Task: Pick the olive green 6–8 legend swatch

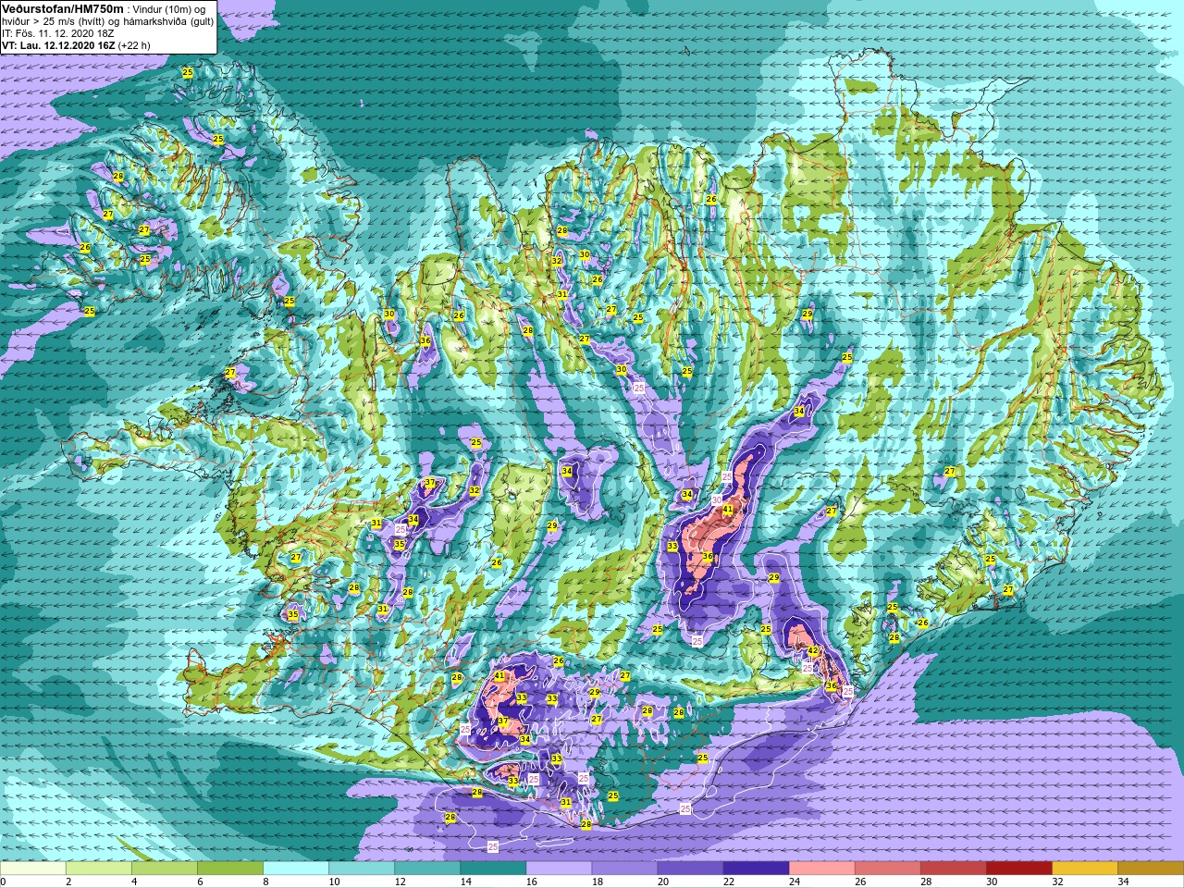Action: click(229, 869)
